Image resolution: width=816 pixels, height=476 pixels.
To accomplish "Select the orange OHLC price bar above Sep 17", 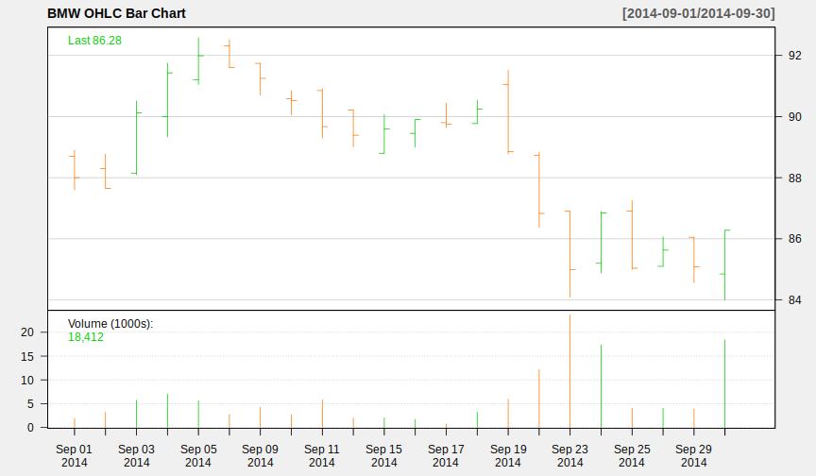I will [x=446, y=115].
